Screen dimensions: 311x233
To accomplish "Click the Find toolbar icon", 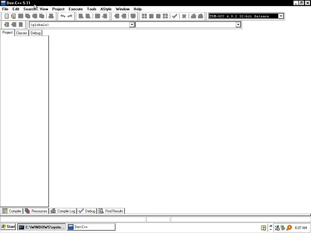I will [x=81, y=16].
